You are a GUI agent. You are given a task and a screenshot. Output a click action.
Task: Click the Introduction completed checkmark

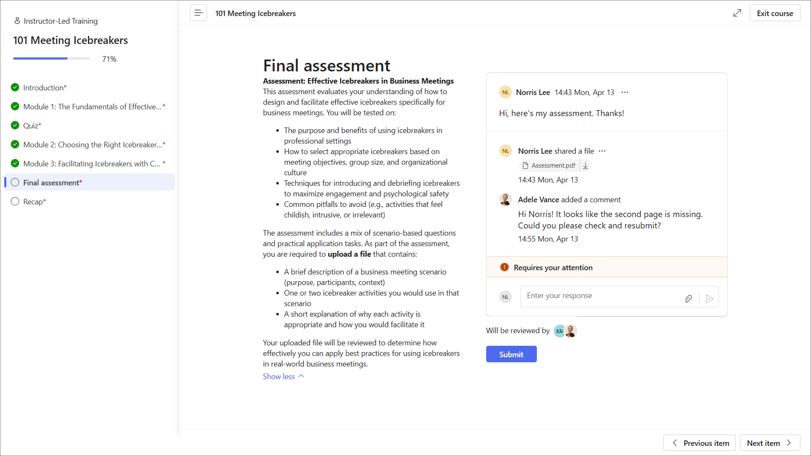pyautogui.click(x=15, y=87)
